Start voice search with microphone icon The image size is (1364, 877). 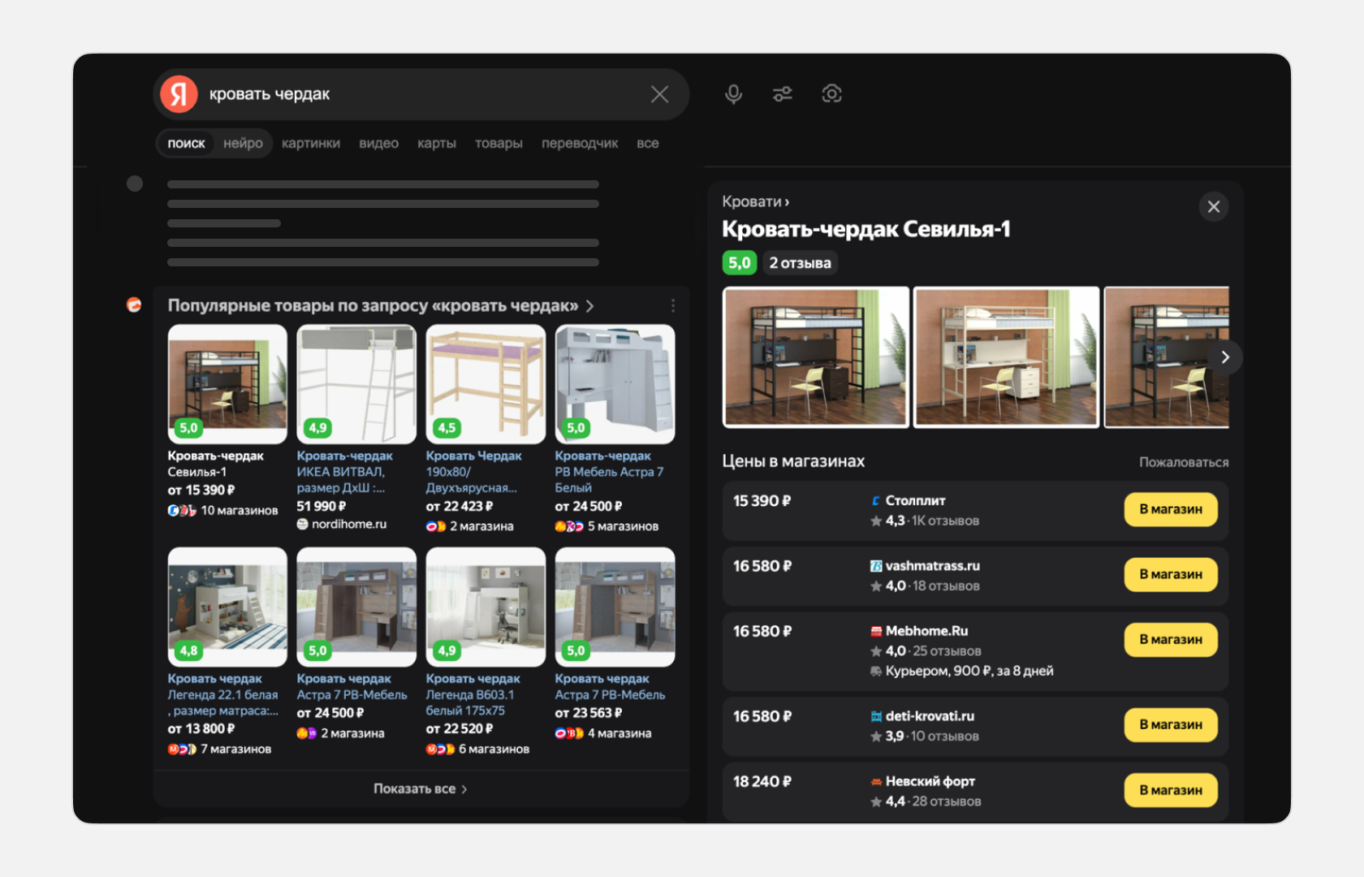point(733,94)
